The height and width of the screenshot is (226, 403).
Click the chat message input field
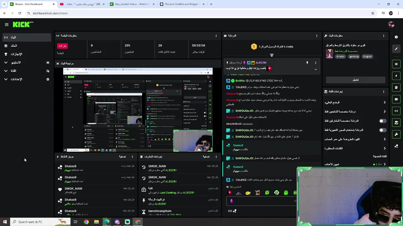[x=262, y=201]
